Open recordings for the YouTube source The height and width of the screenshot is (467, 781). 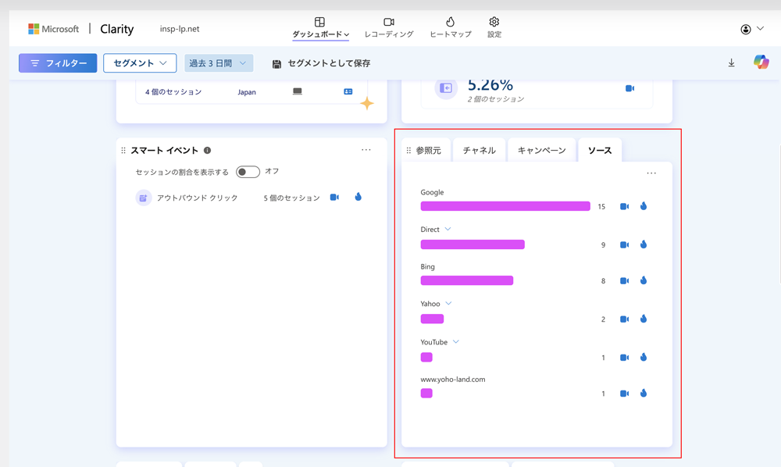(x=624, y=358)
